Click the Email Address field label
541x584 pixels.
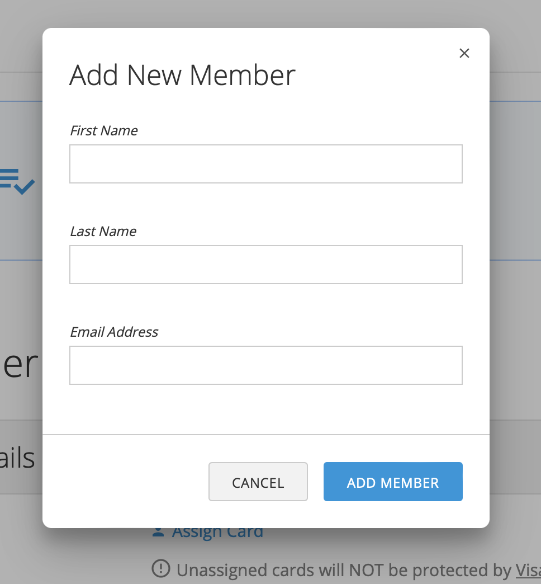pyautogui.click(x=114, y=332)
